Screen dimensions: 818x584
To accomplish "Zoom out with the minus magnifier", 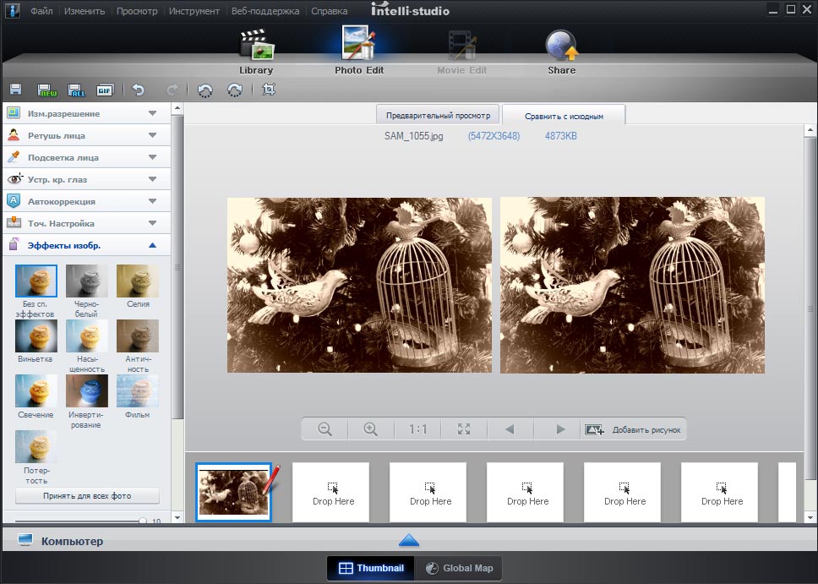I will (324, 429).
